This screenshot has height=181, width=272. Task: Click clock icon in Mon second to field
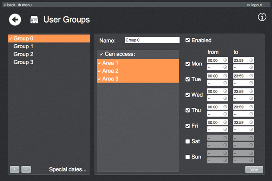click(x=251, y=67)
